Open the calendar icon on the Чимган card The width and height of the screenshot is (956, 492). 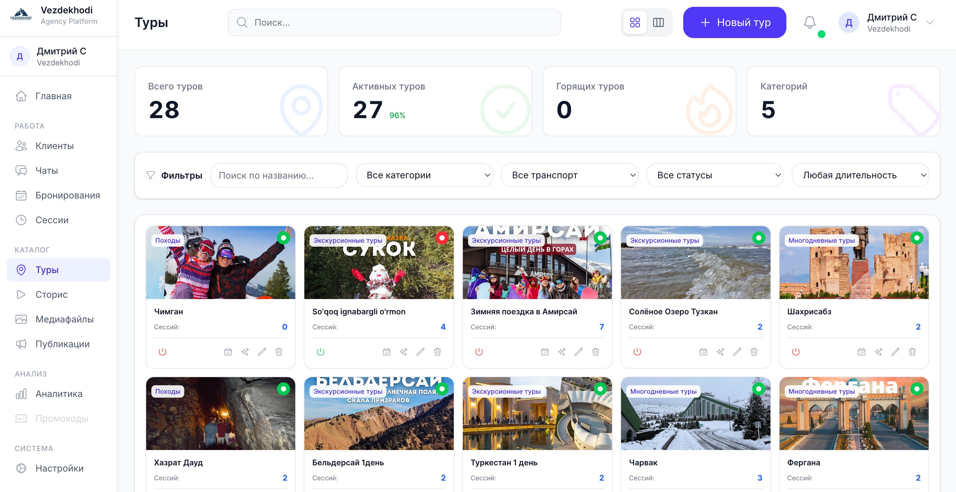pyautogui.click(x=228, y=352)
